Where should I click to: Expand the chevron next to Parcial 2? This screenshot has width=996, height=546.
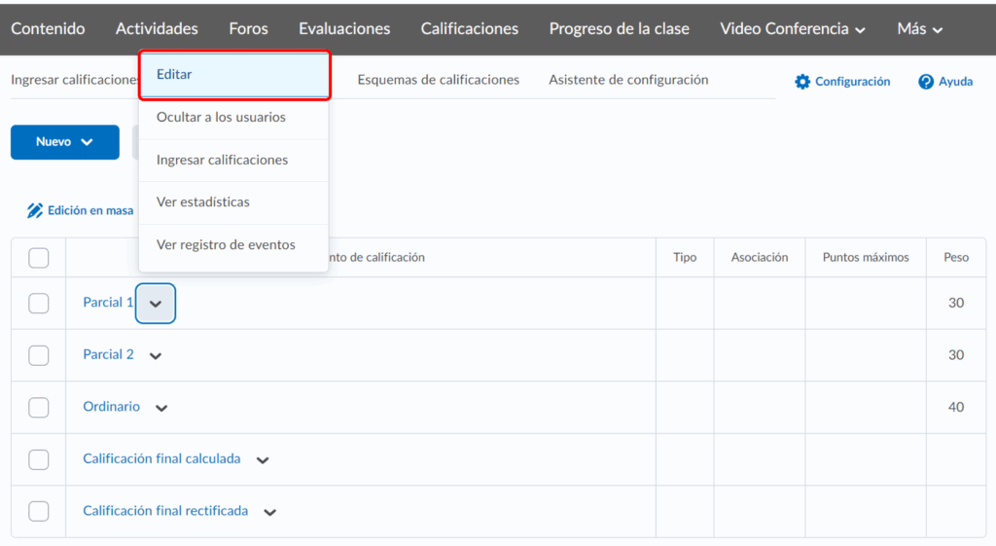[x=156, y=356]
